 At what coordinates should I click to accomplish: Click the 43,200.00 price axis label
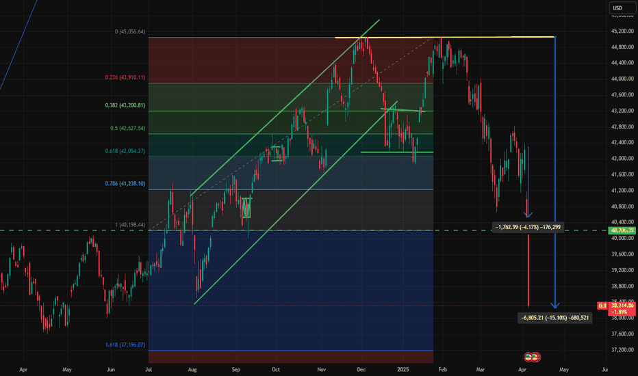click(x=622, y=111)
